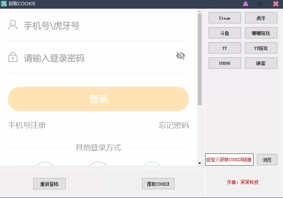Click the 获取COOKIE app logo icon
Image resolution: width=283 pixels, height=198 pixels.
[3, 4]
